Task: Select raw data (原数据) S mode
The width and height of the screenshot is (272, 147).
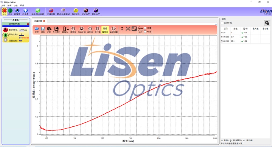Action: click(x=73, y=30)
